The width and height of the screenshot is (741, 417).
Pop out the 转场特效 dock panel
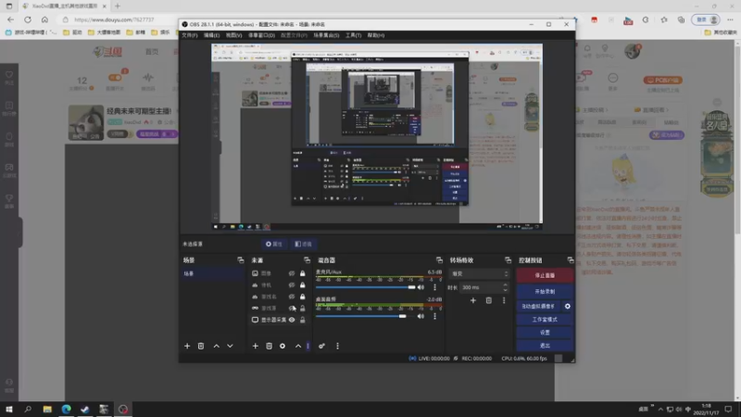(508, 260)
